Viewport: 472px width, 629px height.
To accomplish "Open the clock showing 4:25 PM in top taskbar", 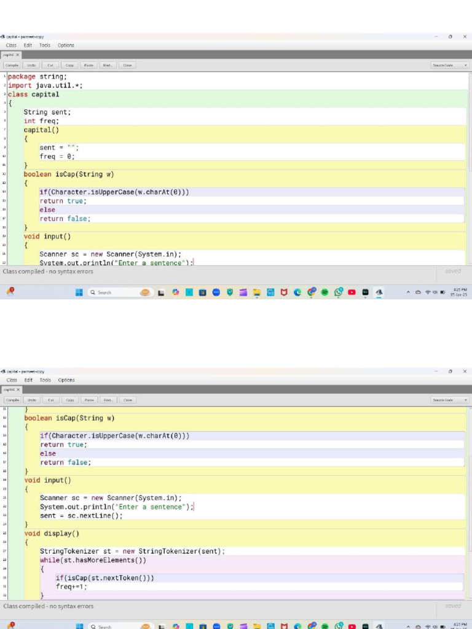I will click(460, 292).
